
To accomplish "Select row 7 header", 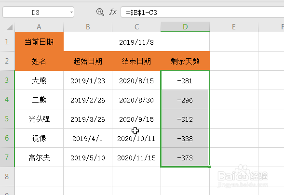I will tap(7, 157).
